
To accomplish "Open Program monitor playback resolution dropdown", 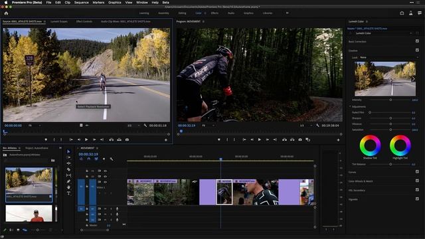I will click(305, 125).
